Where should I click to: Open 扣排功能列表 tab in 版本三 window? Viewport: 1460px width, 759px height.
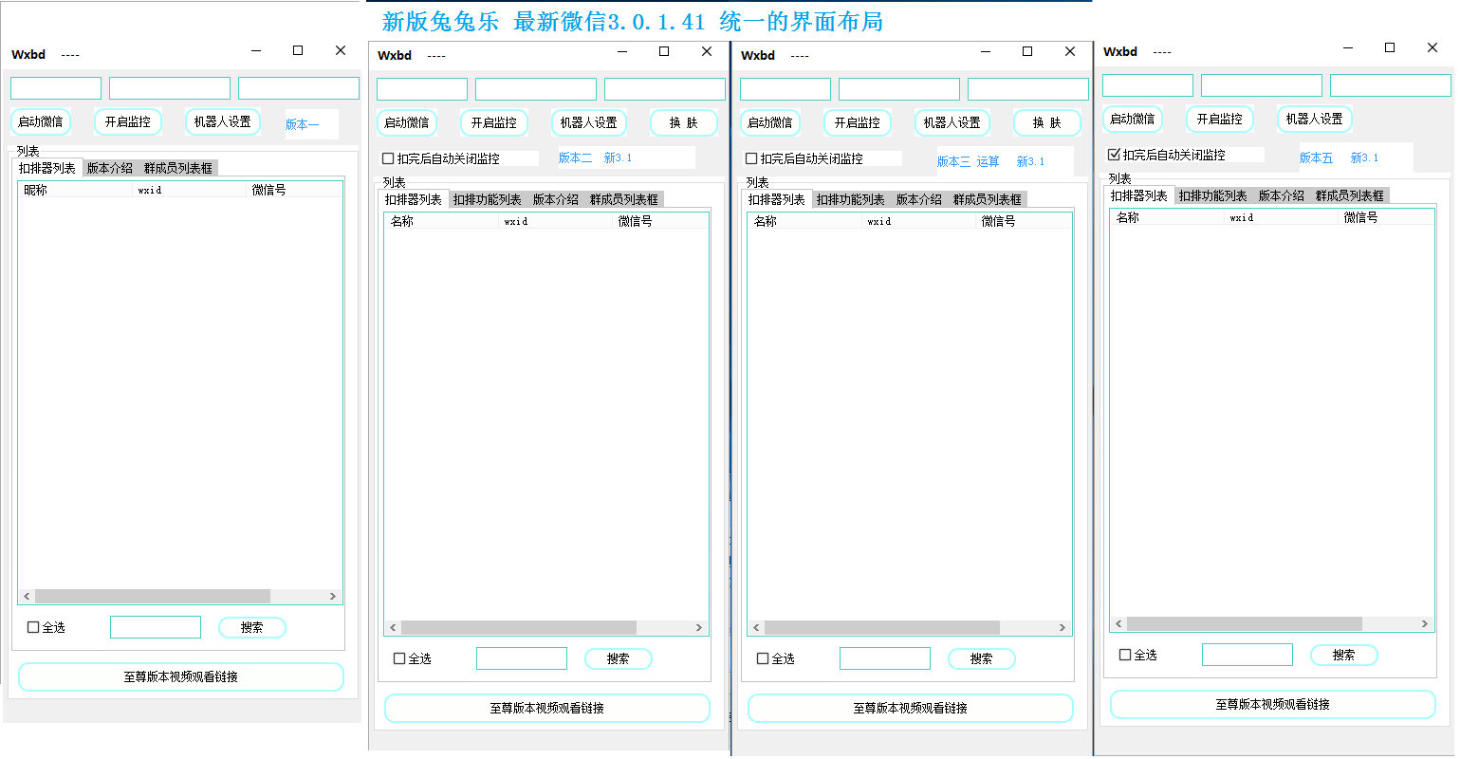851,199
